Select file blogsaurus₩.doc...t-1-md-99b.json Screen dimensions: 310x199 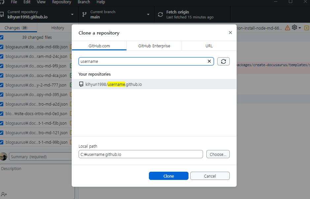(x=37, y=142)
